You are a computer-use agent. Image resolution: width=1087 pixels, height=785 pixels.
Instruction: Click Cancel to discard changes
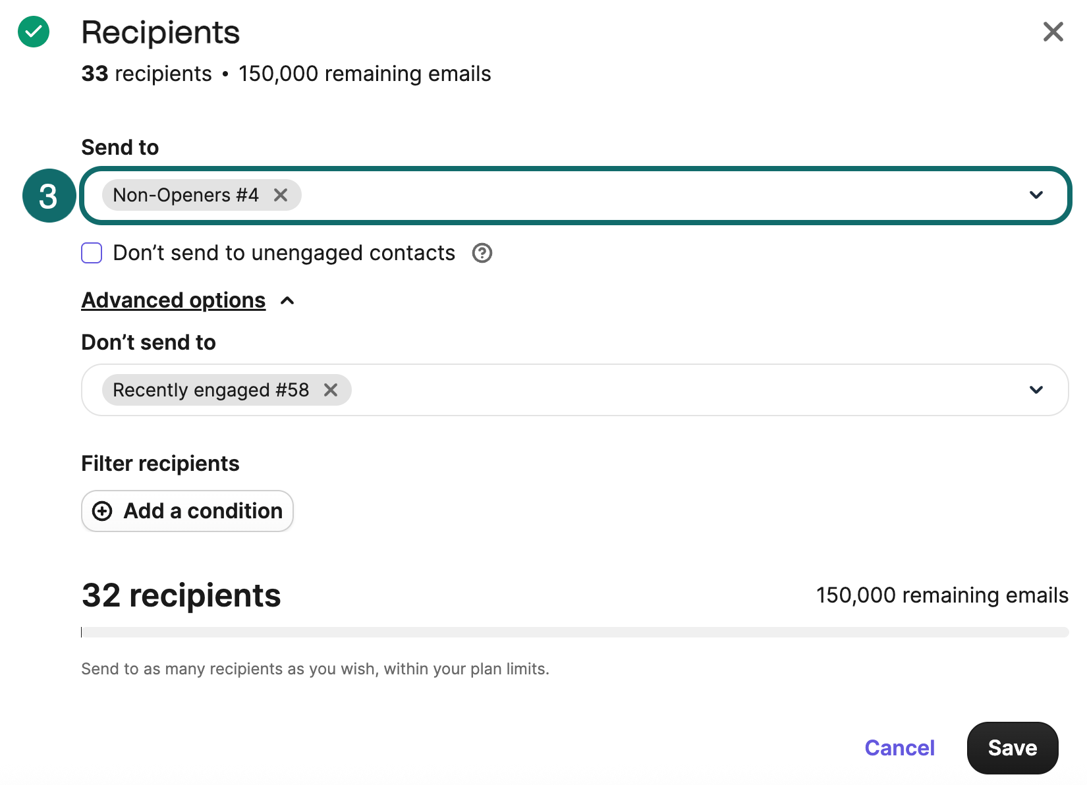899,748
